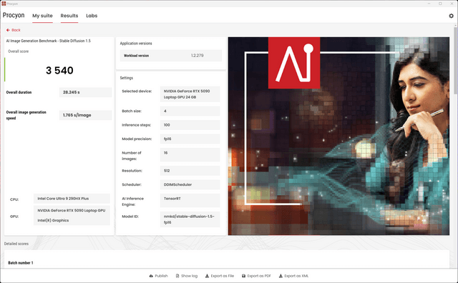Click the Export as PDF icon

click(243, 276)
